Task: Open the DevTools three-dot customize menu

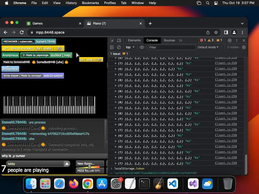Action: (237, 40)
